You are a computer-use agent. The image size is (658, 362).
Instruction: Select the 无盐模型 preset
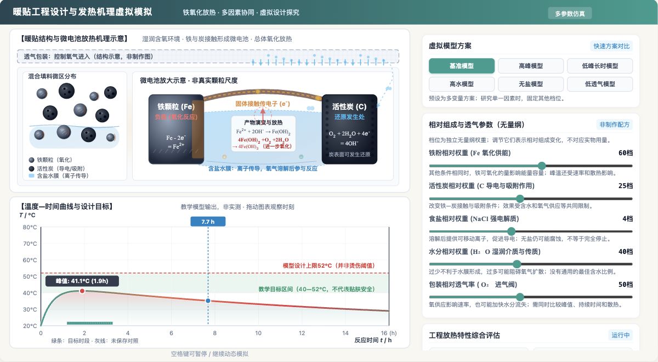pos(531,84)
